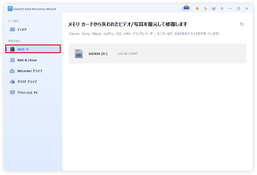Viewport: 257px width, 175px height.
Task: Close the EaseUS Data Recovery Wizard
Action: coord(247,9)
